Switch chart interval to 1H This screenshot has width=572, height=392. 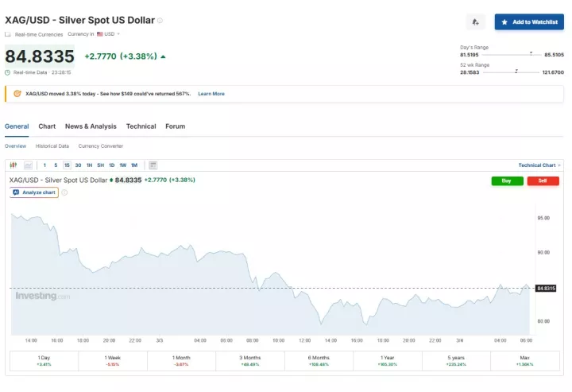point(89,165)
